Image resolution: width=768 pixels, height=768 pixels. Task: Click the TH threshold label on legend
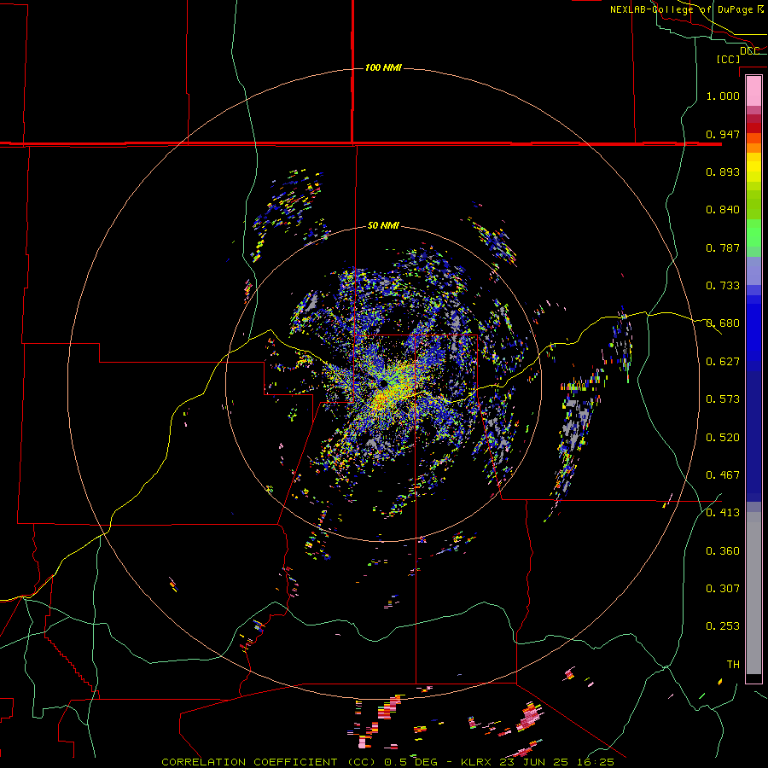733,665
